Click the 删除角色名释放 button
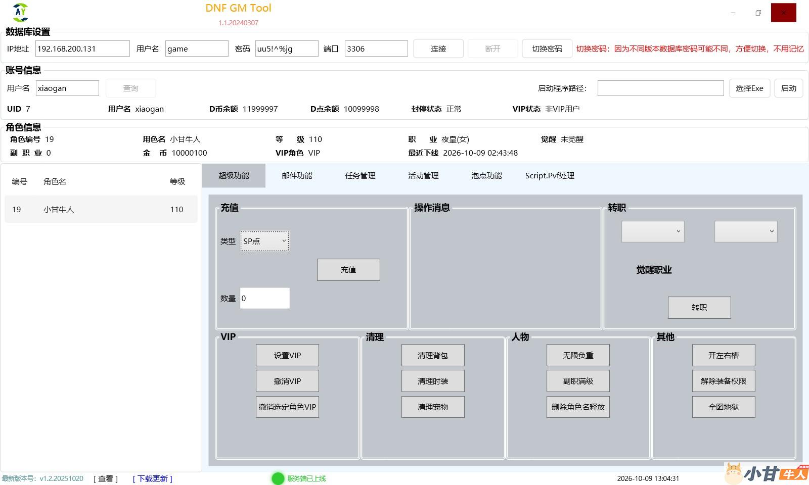This screenshot has width=809, height=485. (x=578, y=407)
